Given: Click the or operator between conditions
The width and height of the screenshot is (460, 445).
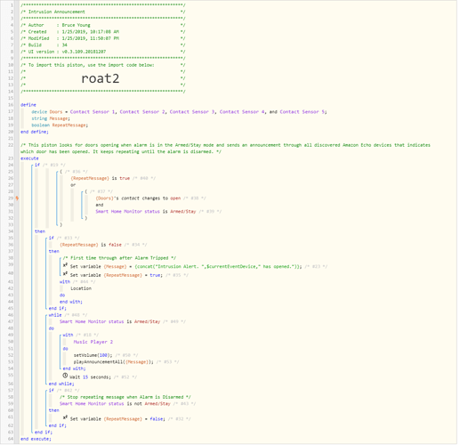Looking at the screenshot, I should pyautogui.click(x=73, y=185).
